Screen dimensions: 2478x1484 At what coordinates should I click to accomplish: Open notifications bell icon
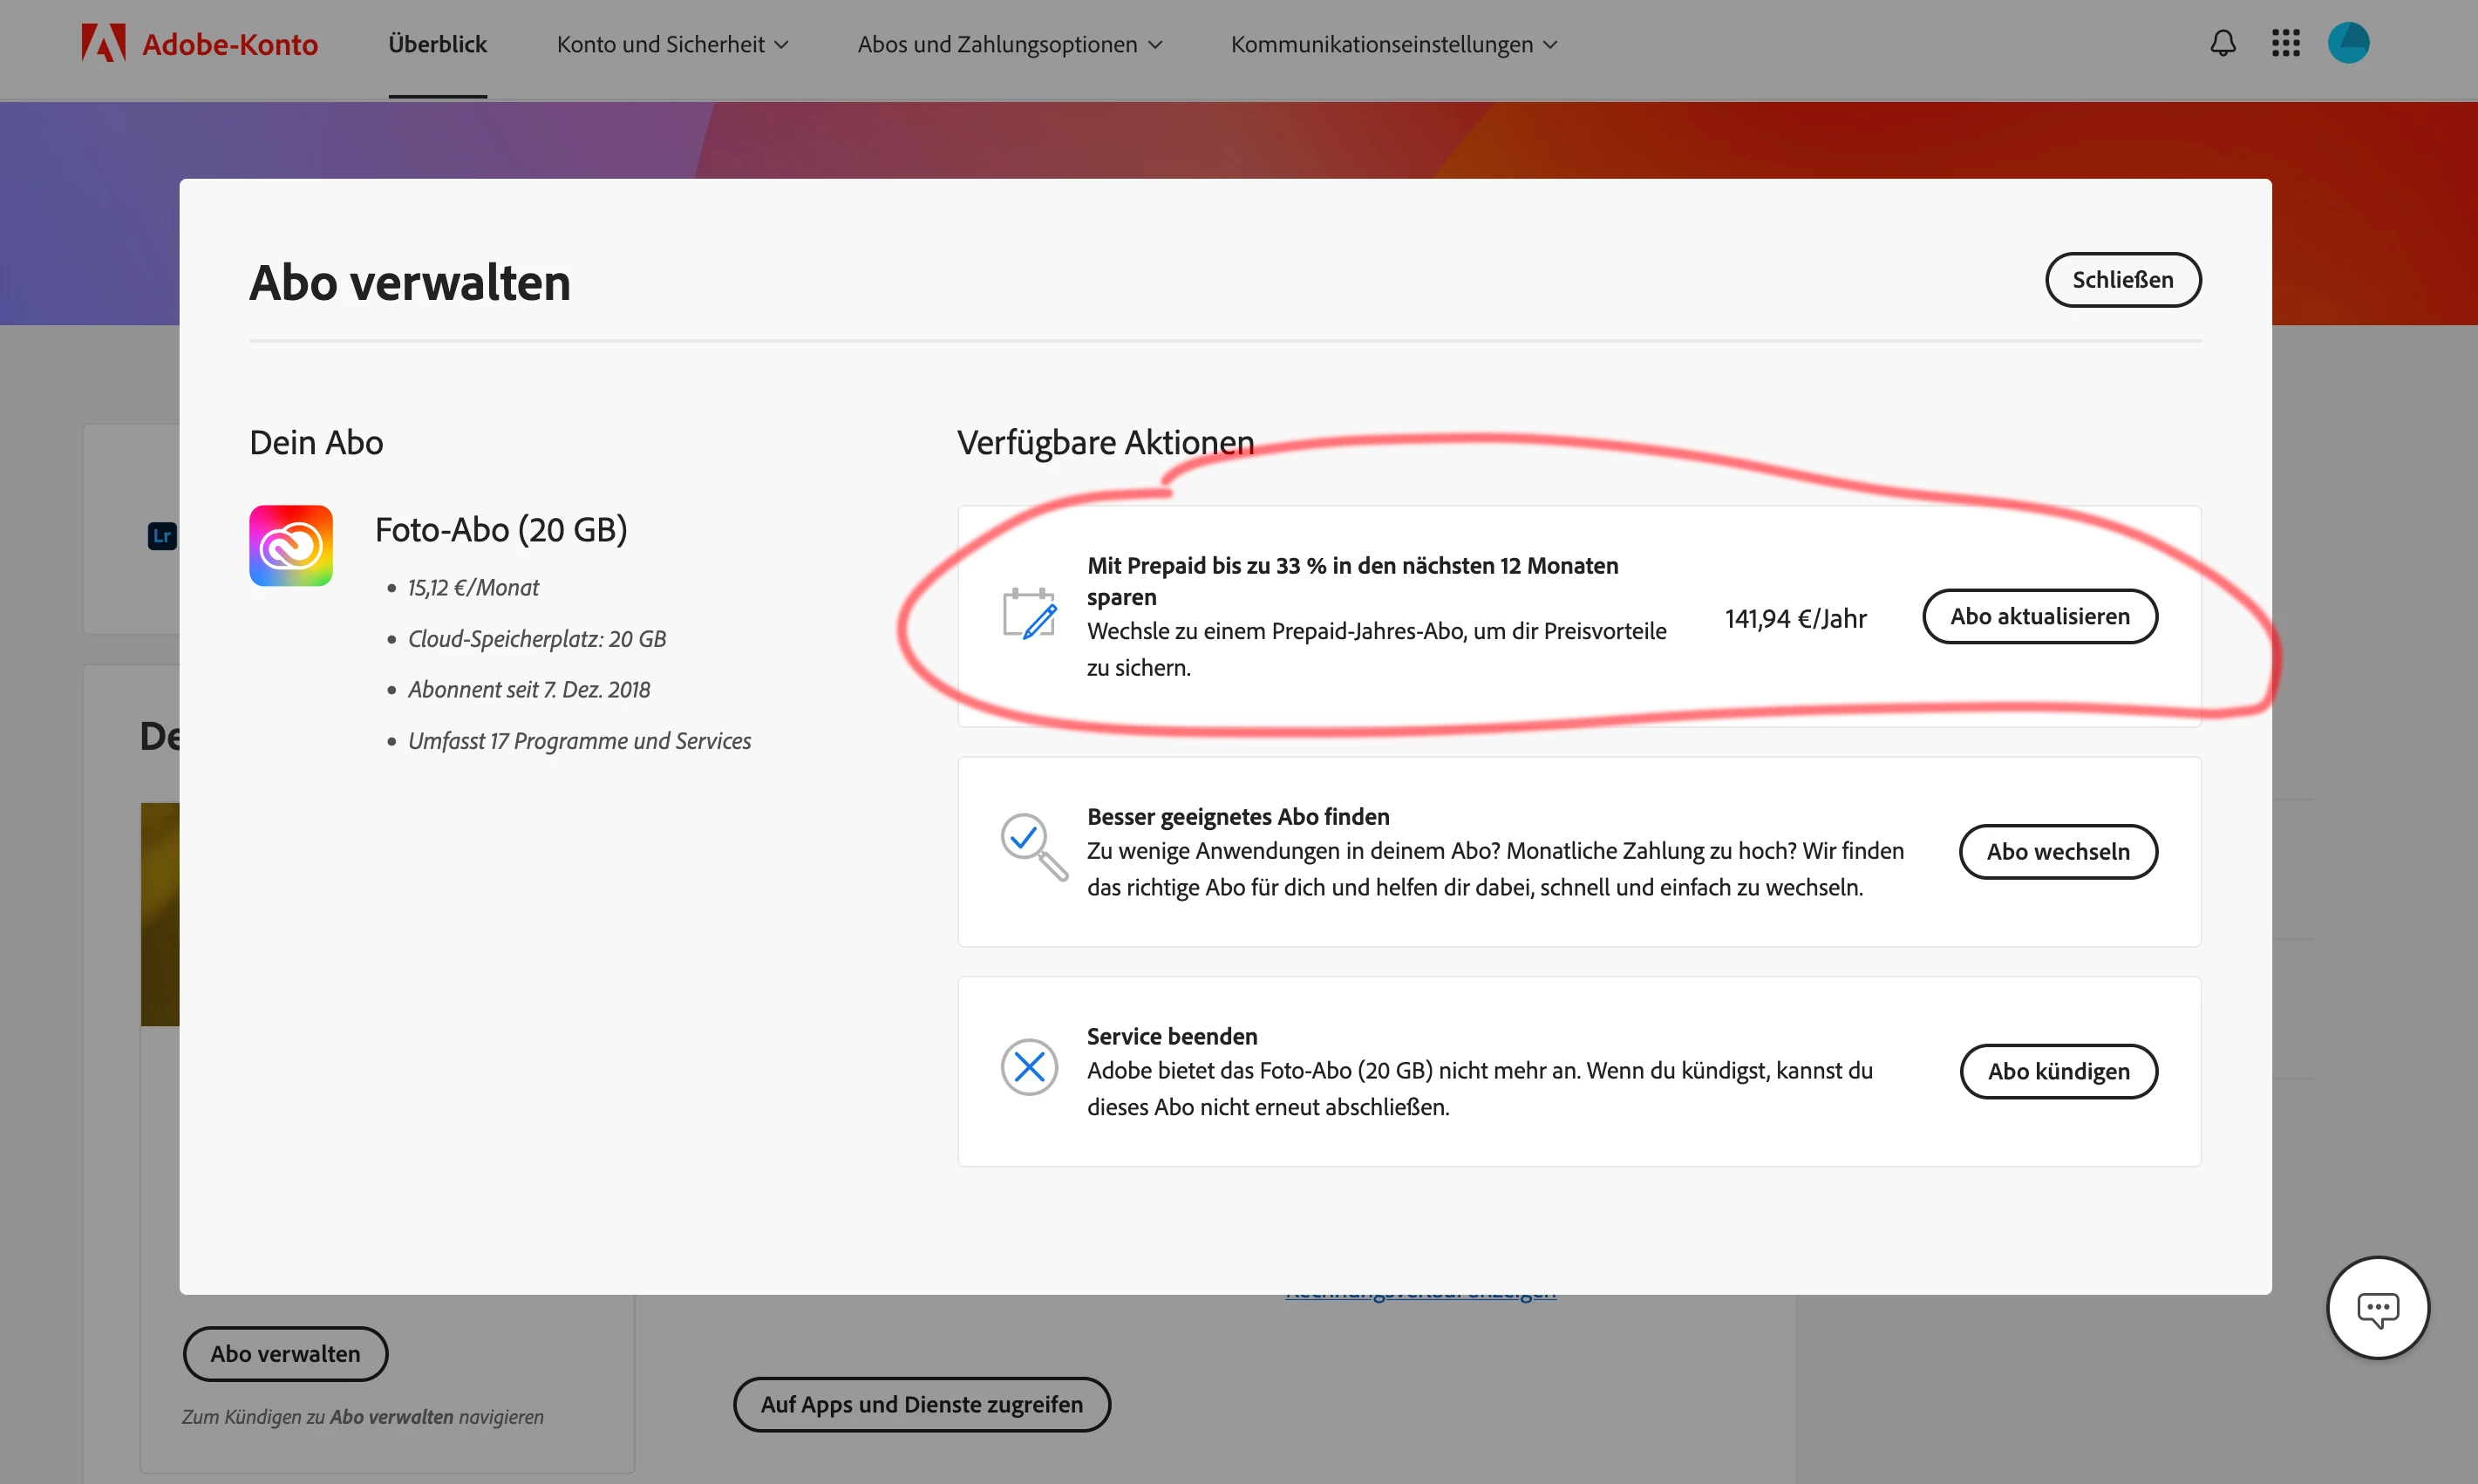tap(2222, 43)
